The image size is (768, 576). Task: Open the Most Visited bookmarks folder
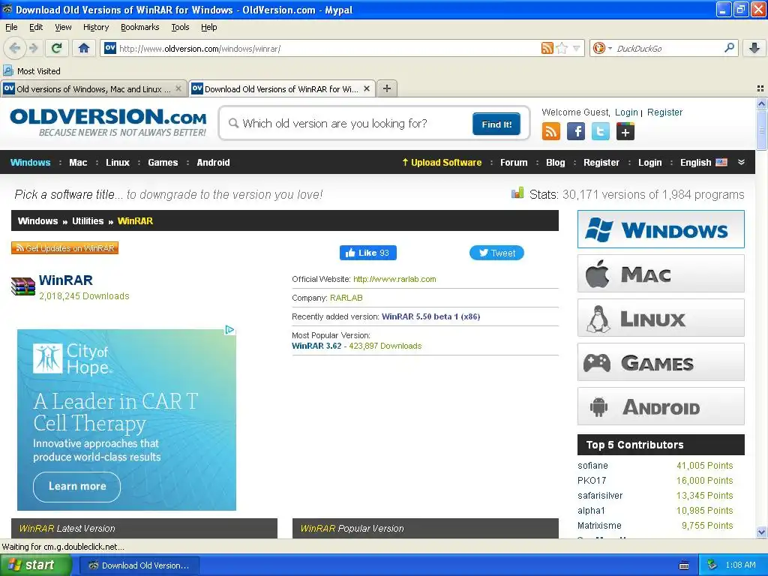coord(32,71)
